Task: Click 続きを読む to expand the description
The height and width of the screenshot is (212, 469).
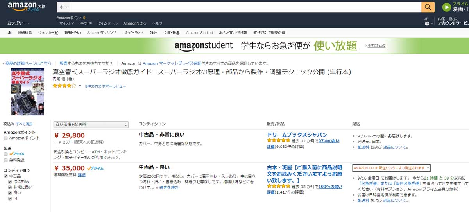Action: 169,188
